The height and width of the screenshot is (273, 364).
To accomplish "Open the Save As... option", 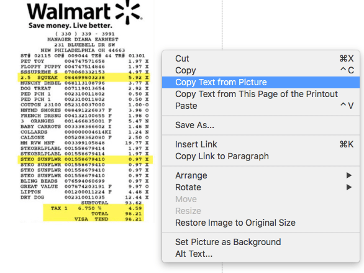I will click(261, 125).
